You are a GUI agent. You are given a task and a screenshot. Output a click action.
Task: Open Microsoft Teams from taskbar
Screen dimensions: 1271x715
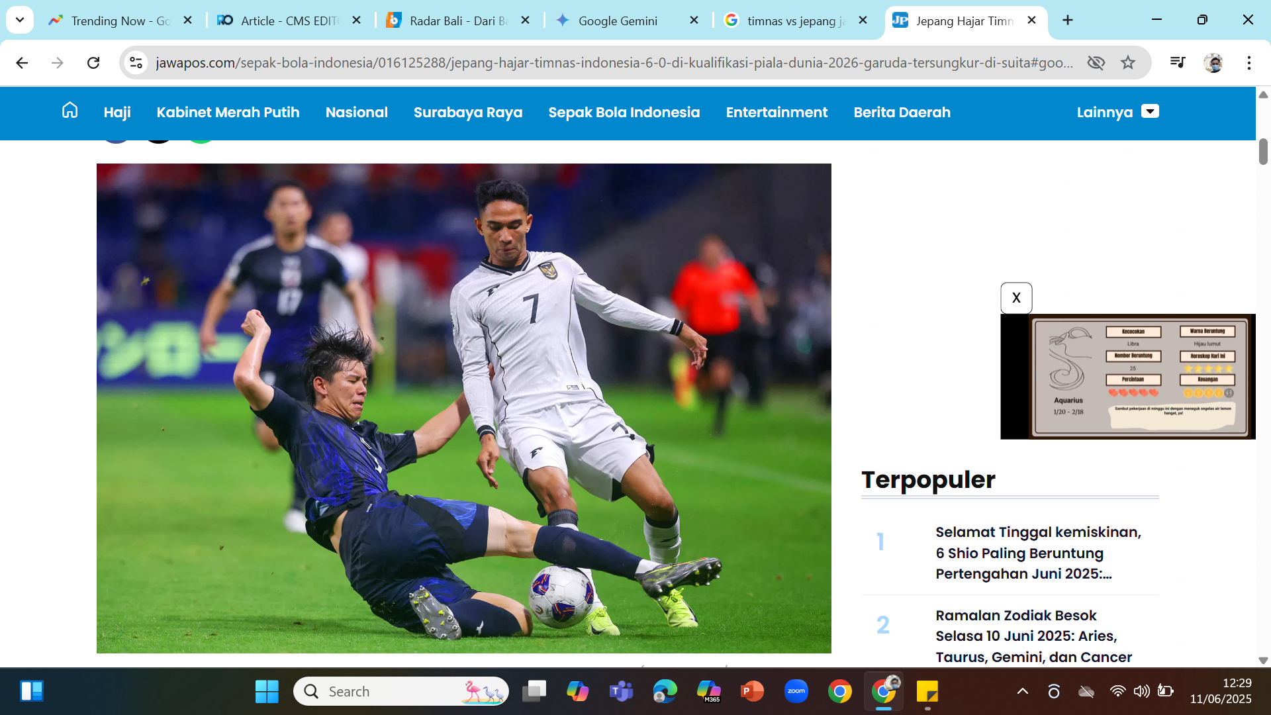click(x=622, y=691)
